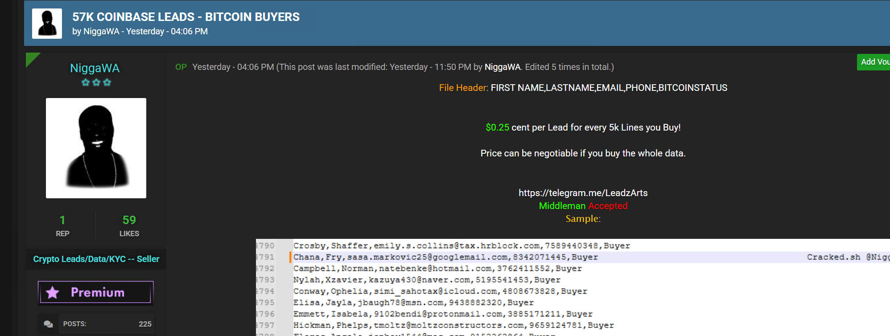Select the File Header label text

pos(463,88)
